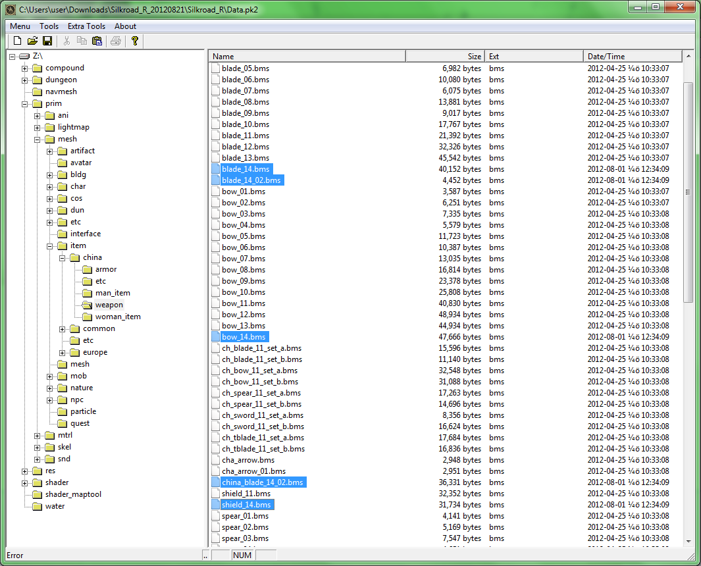Click the file list scroll down arrow
701x566 pixels.
click(688, 542)
